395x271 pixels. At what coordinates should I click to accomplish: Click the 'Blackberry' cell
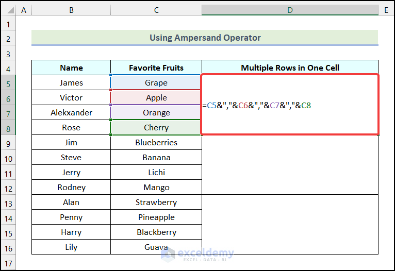[156, 232]
